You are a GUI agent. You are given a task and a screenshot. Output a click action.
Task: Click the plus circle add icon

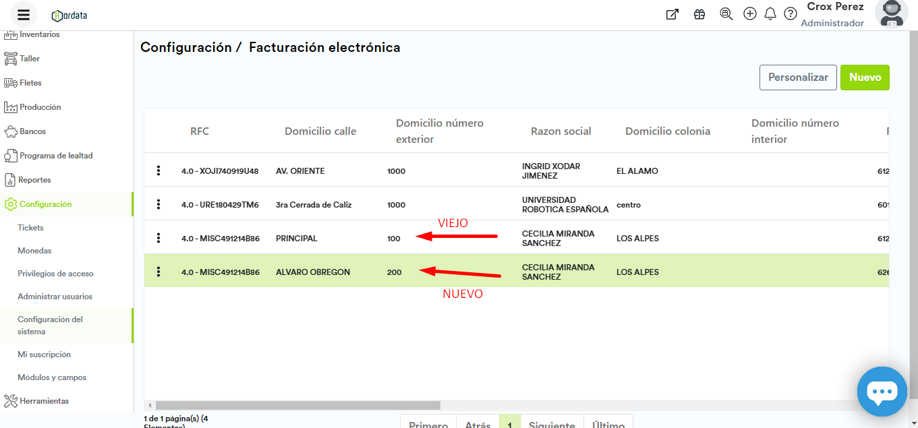[x=749, y=14]
